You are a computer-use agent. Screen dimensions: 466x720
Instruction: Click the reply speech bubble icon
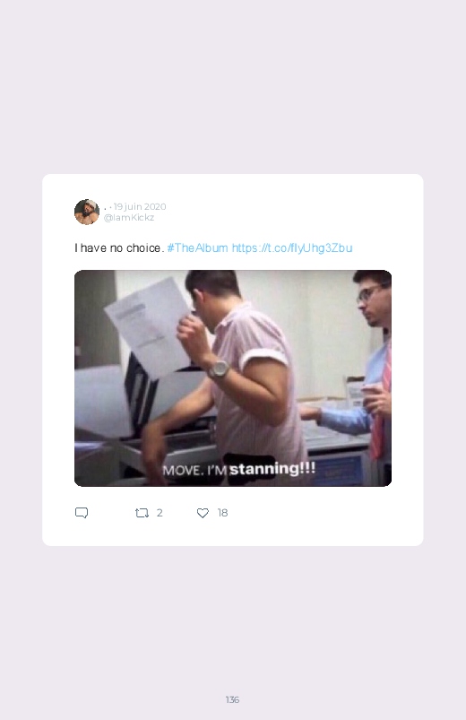click(82, 513)
